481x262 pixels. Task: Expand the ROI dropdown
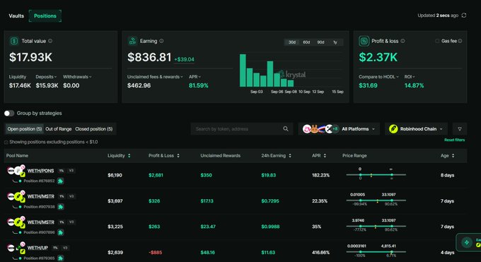pos(410,76)
